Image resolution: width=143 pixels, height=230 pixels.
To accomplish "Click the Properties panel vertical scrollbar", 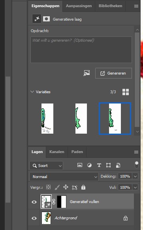I will (137, 80).
